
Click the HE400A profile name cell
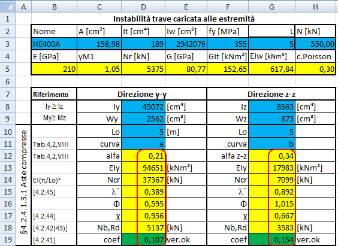54,44
